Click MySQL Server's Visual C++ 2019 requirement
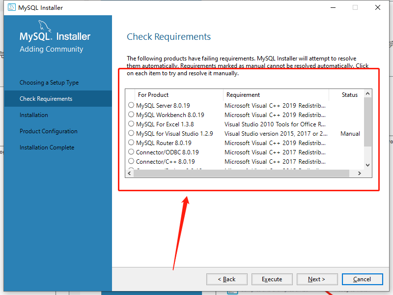The width and height of the screenshot is (393, 295). coord(275,106)
